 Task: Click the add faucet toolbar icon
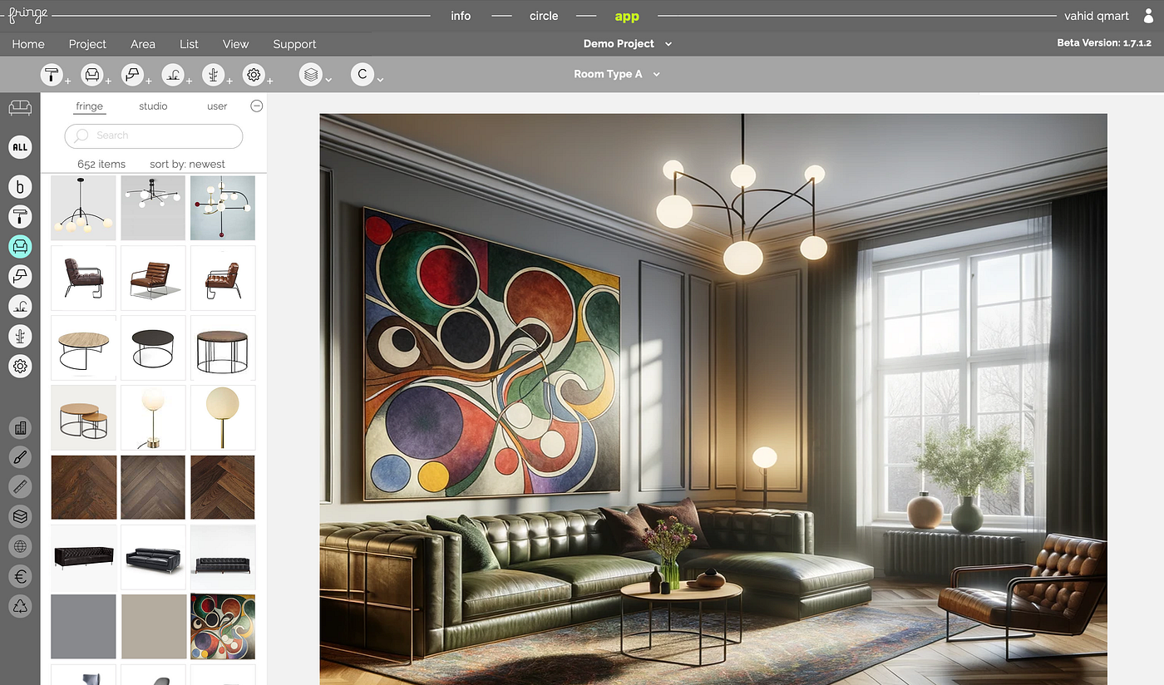173,76
